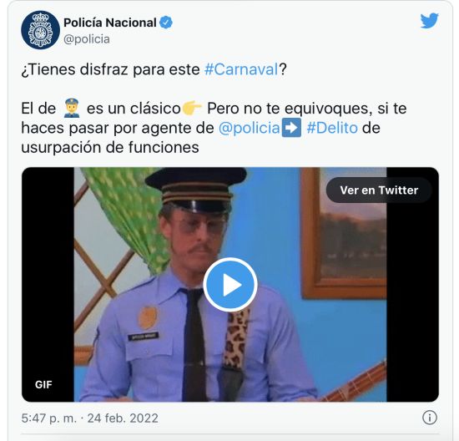Click the pointing hand emoji
Screen dimensions: 459x441
tap(192, 108)
